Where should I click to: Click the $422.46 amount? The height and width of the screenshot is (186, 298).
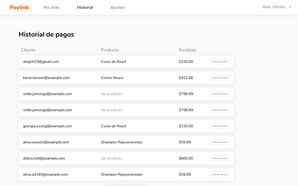pyautogui.click(x=186, y=78)
